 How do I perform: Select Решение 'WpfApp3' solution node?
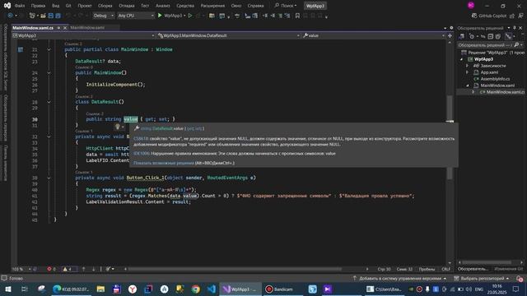coord(492,53)
